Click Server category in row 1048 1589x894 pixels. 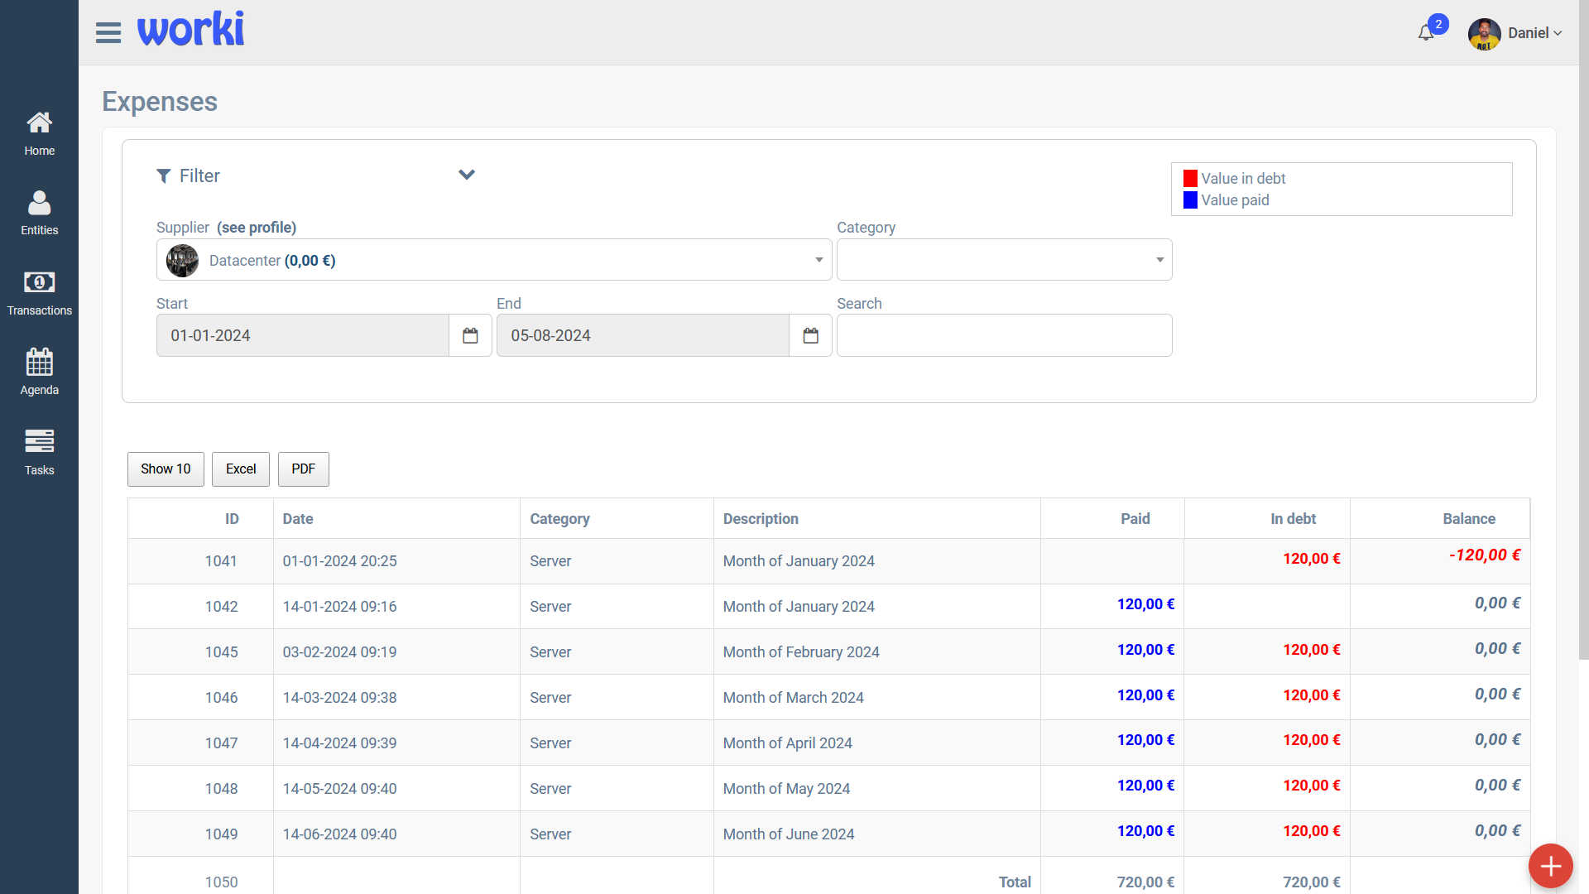[x=550, y=789]
